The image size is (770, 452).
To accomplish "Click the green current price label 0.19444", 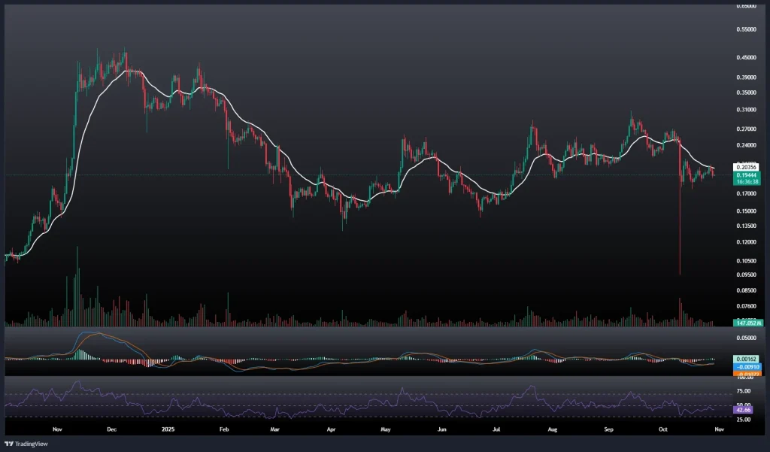I will [x=747, y=174].
